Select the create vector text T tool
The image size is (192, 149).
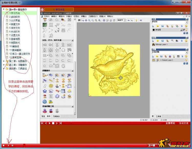[x=45, y=20]
